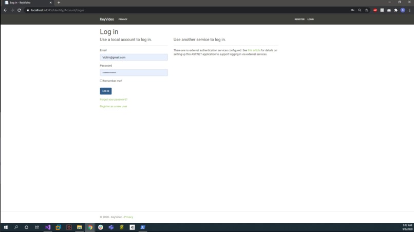The height and width of the screenshot is (232, 414).
Task: Open the zoom magnifier in address bar
Action: [360, 10]
